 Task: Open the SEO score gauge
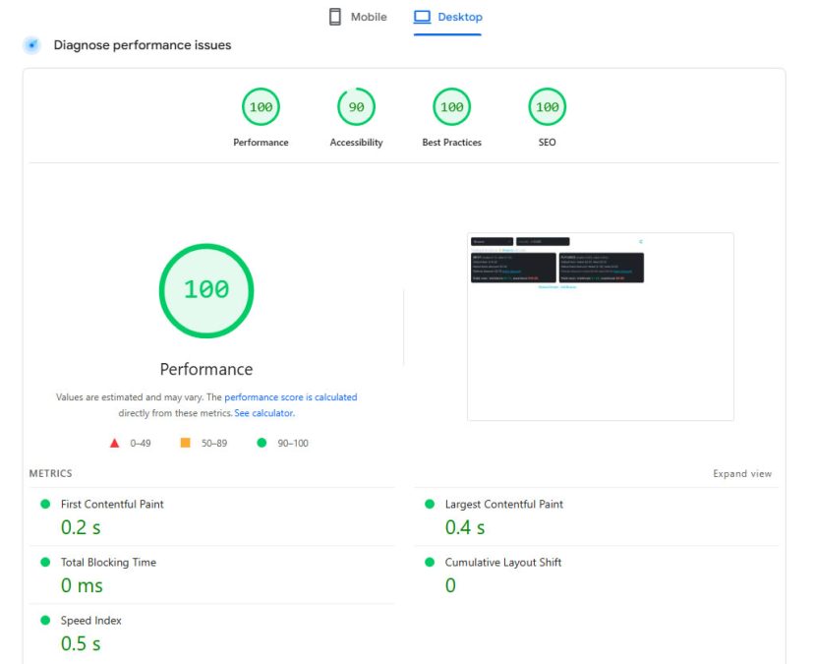pyautogui.click(x=548, y=107)
